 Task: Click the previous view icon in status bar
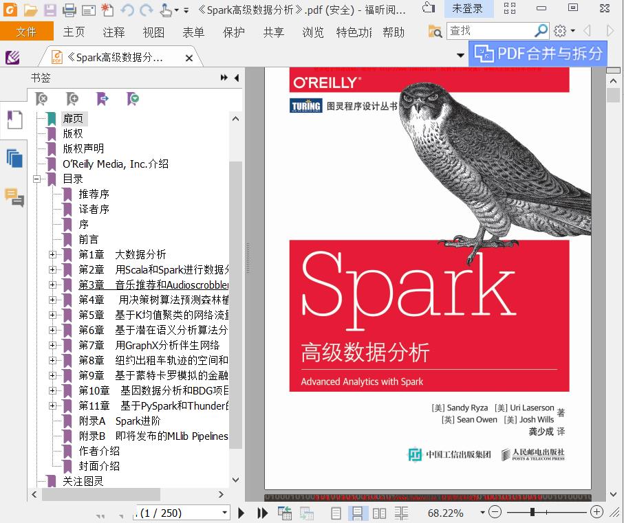285,513
